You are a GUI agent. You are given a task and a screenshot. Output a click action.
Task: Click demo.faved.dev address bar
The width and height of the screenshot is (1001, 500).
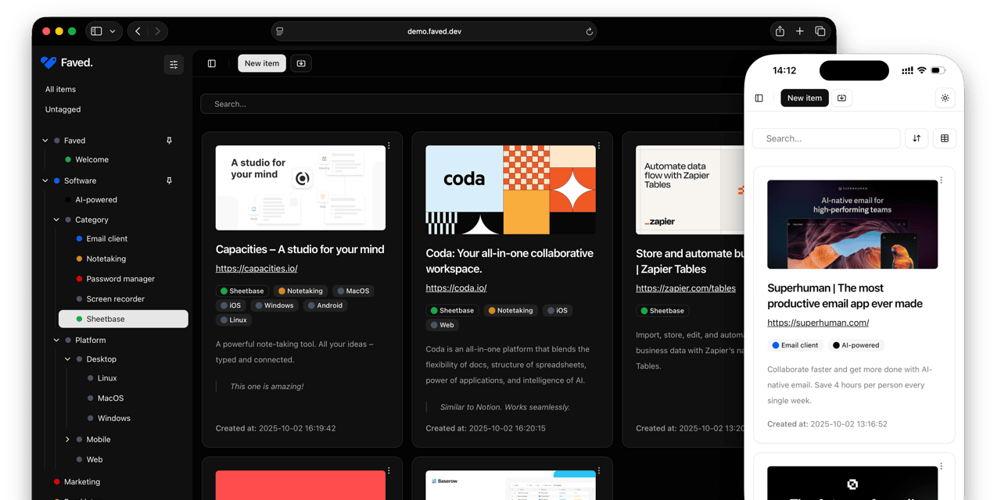click(434, 31)
